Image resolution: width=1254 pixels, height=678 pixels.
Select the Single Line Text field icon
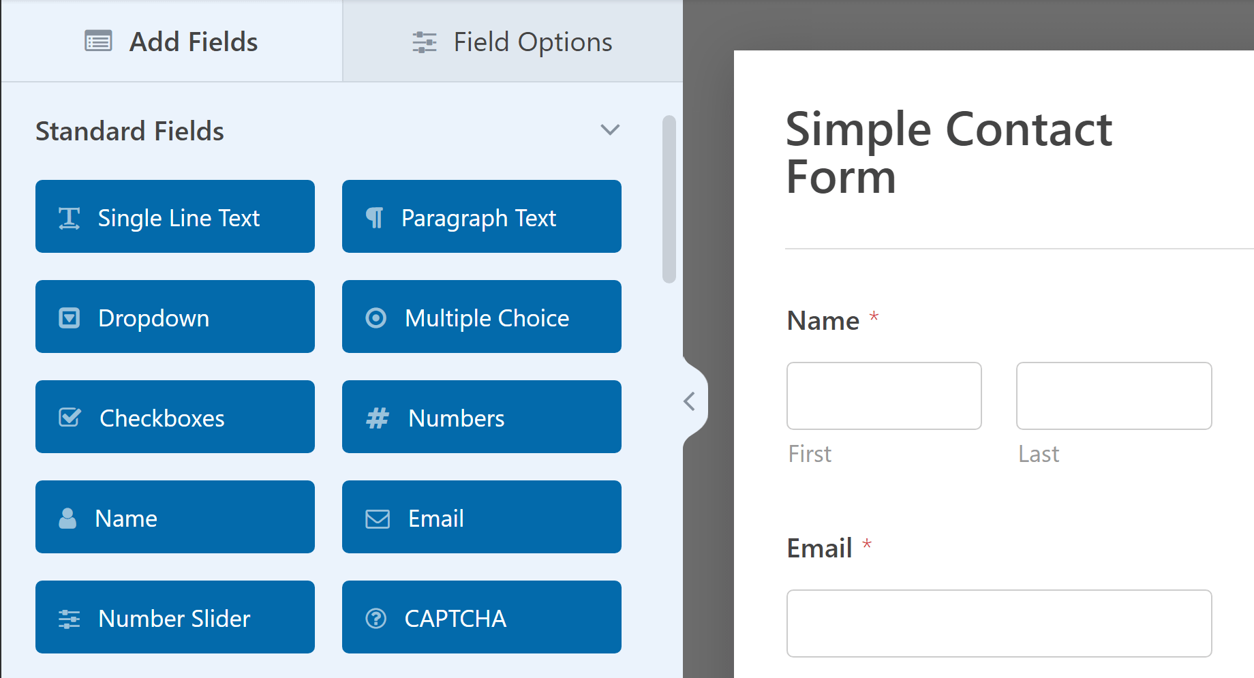(x=69, y=217)
